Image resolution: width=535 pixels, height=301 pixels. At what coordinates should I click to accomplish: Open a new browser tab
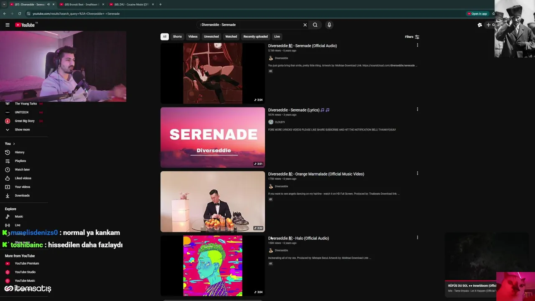160,5
